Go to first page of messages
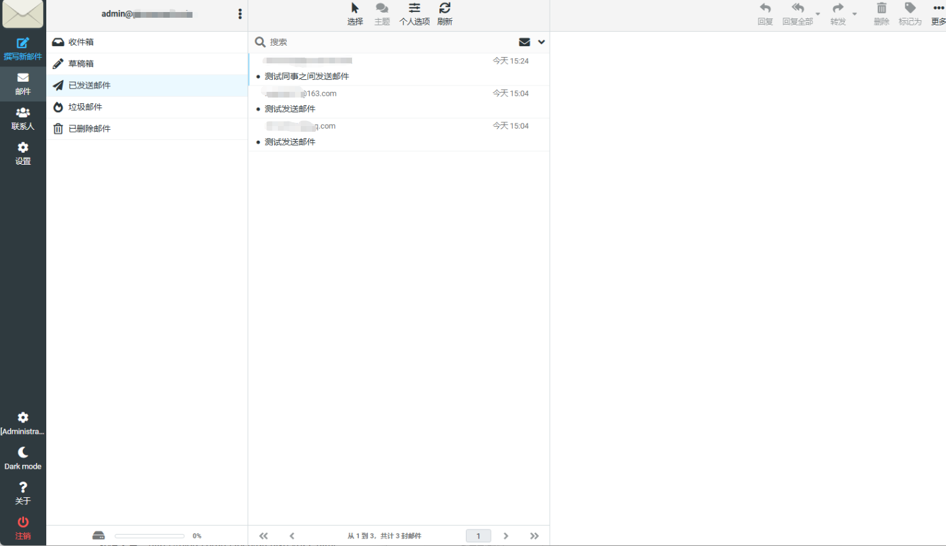This screenshot has width=946, height=546. 263,536
